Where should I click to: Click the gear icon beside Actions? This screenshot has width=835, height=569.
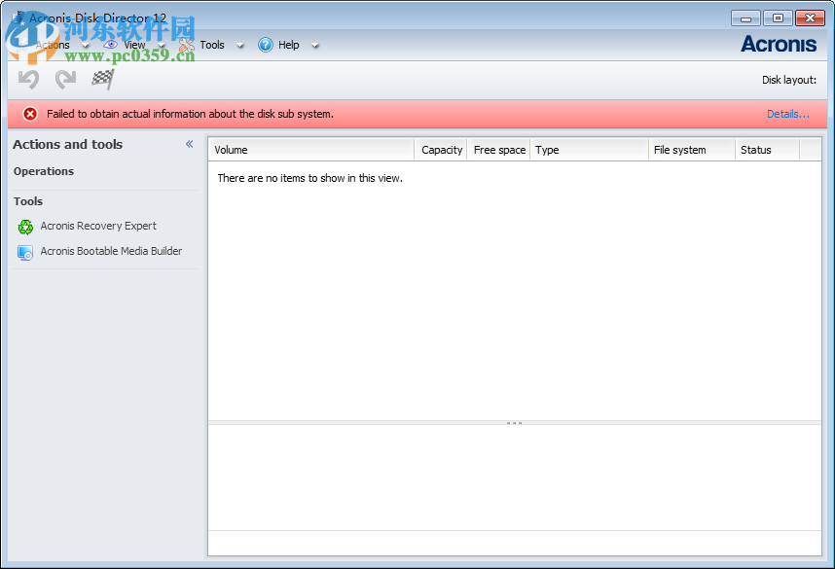coord(20,45)
